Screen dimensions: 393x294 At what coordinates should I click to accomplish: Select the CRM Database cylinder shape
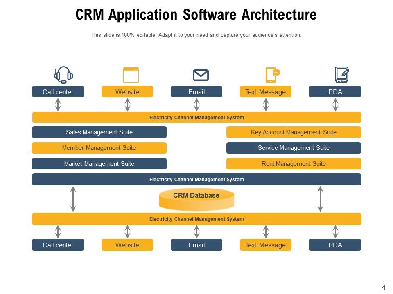point(196,199)
